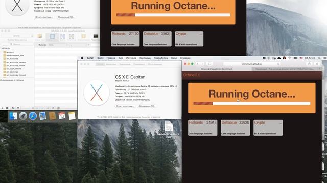Click the menu bar clock showing 17:45

coord(310,58)
